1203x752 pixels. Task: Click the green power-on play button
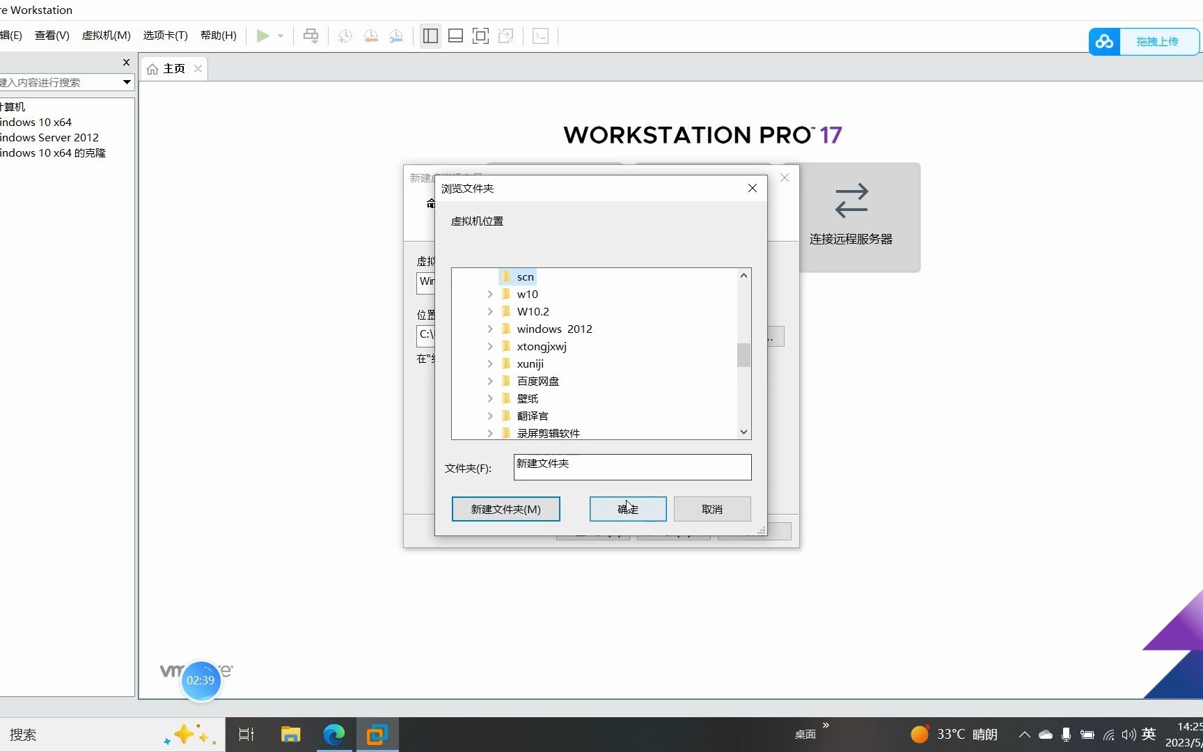click(x=262, y=36)
